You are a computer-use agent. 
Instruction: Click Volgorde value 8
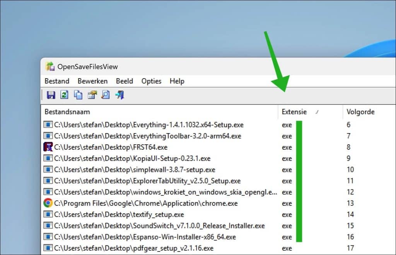tap(348, 147)
